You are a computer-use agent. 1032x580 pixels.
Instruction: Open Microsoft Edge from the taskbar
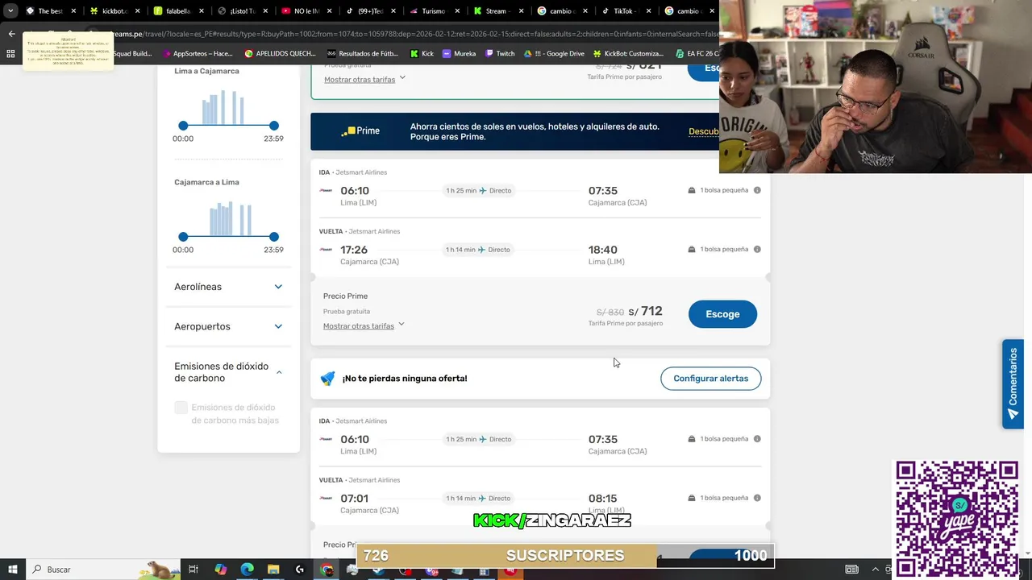tap(247, 570)
